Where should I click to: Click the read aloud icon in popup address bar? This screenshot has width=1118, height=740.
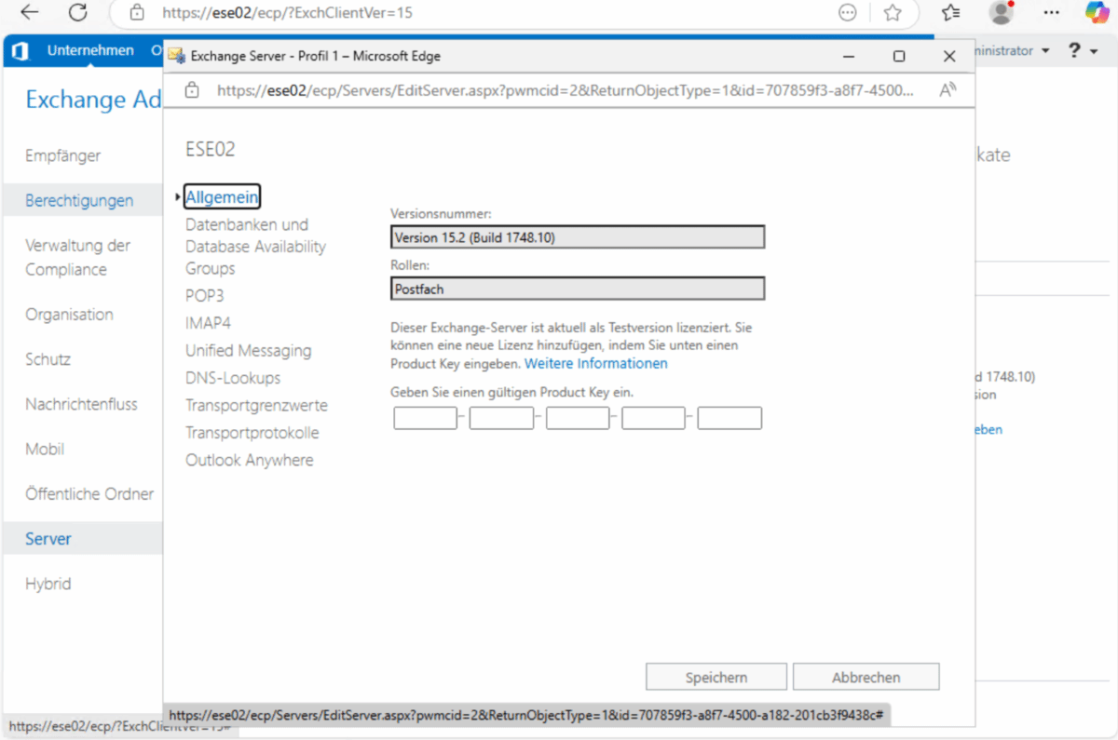pyautogui.click(x=948, y=90)
